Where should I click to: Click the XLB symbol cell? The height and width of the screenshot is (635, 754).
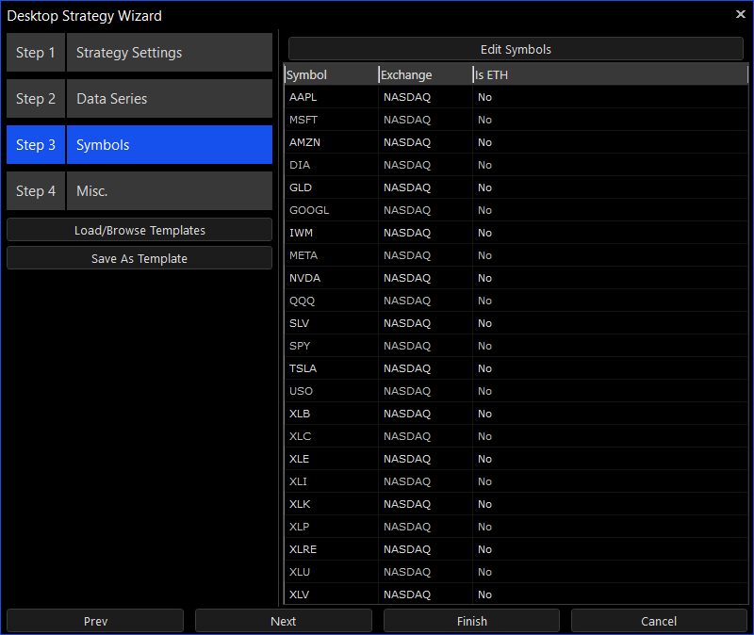(332, 414)
